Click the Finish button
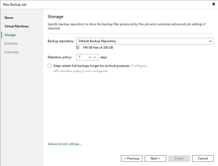 [179, 158]
